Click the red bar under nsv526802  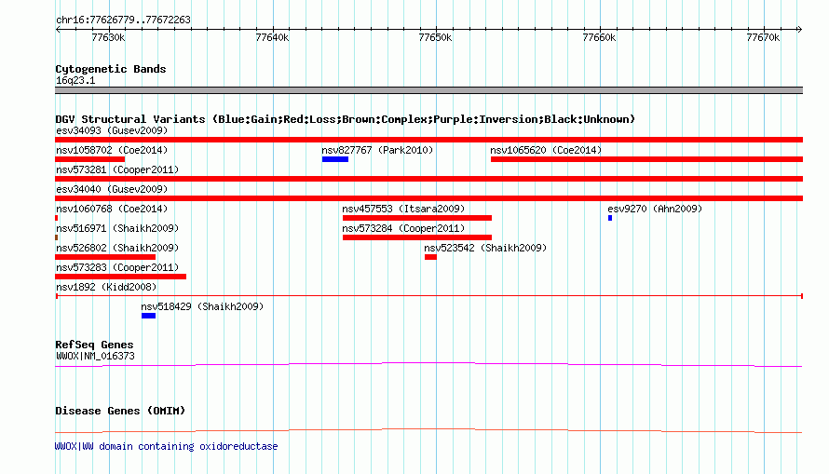click(x=105, y=257)
